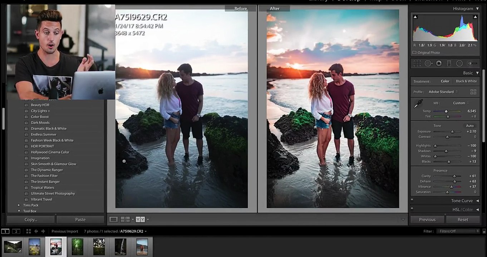The width and height of the screenshot is (487, 257).
Task: Open the Previous Import source link
Action: point(65,231)
